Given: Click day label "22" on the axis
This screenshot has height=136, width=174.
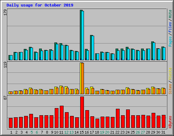Looking at the screenshot, I should 117,132.
